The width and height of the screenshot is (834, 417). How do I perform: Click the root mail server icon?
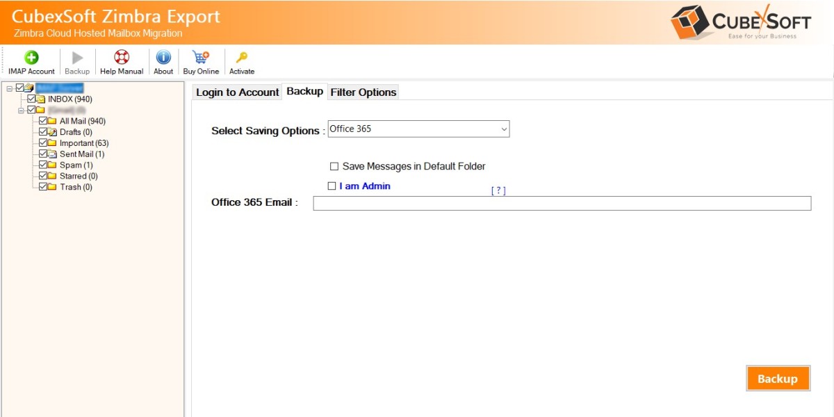point(29,88)
